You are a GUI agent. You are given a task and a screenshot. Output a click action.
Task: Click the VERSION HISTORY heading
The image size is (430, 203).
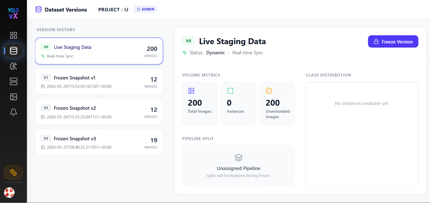(56, 30)
